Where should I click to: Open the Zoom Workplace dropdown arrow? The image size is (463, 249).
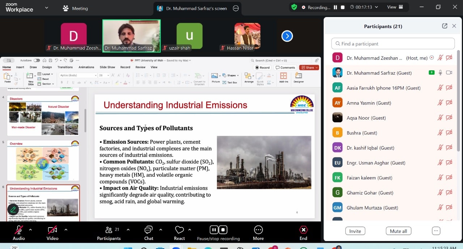tap(46, 8)
